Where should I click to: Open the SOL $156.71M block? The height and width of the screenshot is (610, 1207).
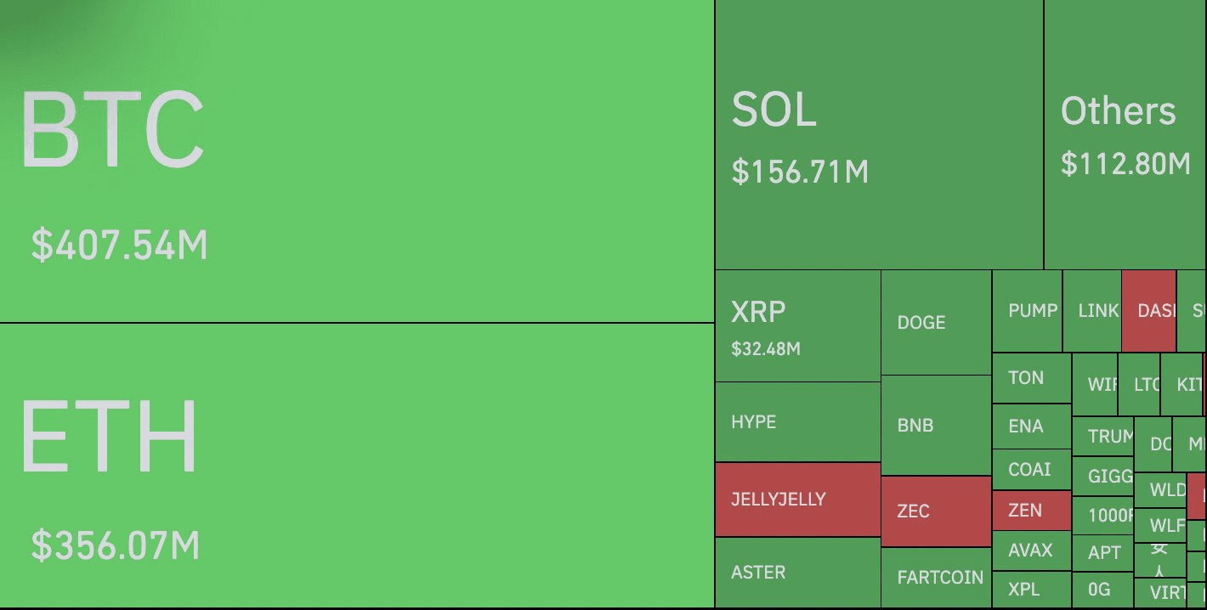click(x=879, y=136)
